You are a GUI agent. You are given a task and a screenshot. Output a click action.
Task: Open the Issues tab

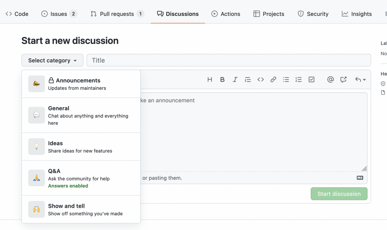pyautogui.click(x=59, y=14)
